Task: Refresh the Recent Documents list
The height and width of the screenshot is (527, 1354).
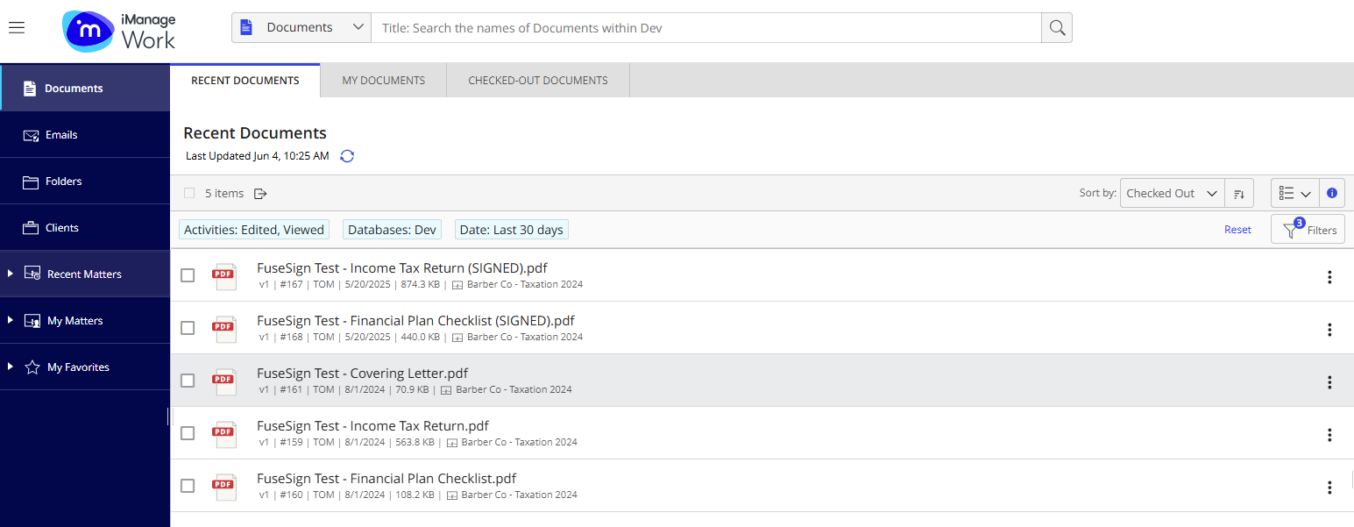Action: [x=347, y=156]
